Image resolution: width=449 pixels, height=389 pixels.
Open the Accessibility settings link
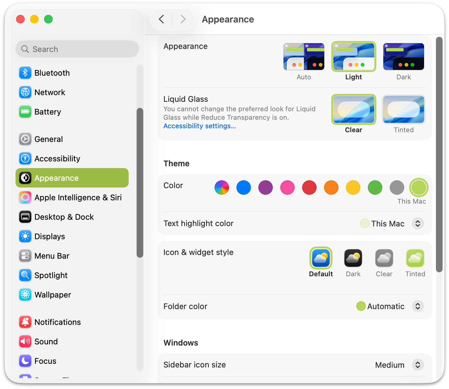tap(200, 126)
